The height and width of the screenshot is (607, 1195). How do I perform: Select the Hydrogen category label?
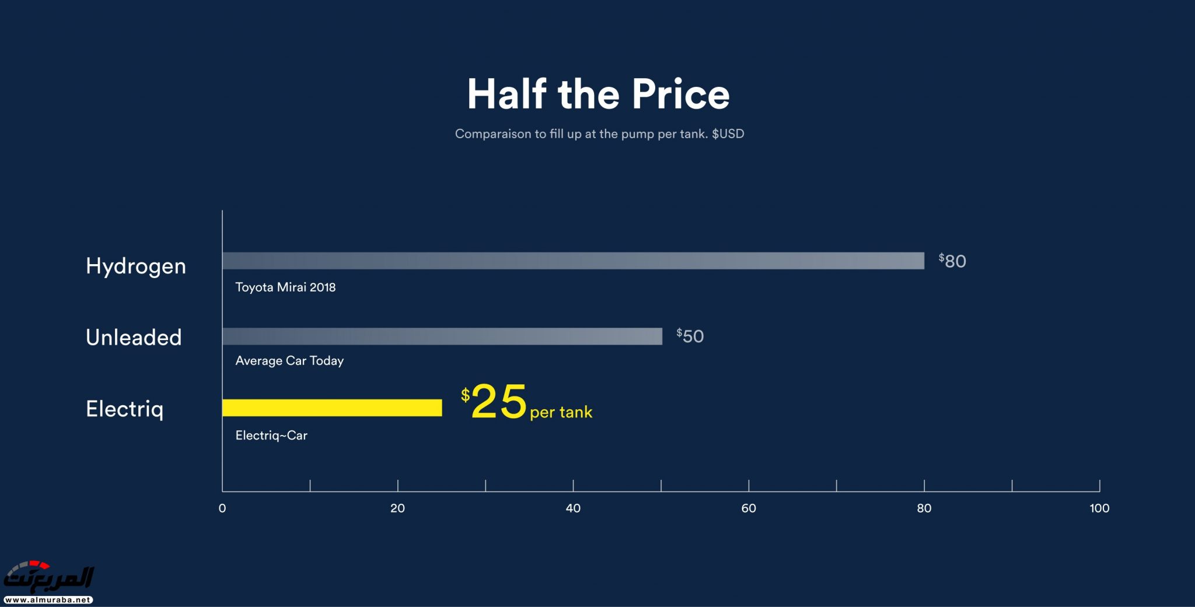[x=136, y=266]
